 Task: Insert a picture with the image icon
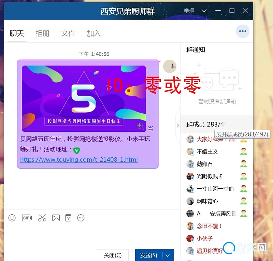click(56, 218)
